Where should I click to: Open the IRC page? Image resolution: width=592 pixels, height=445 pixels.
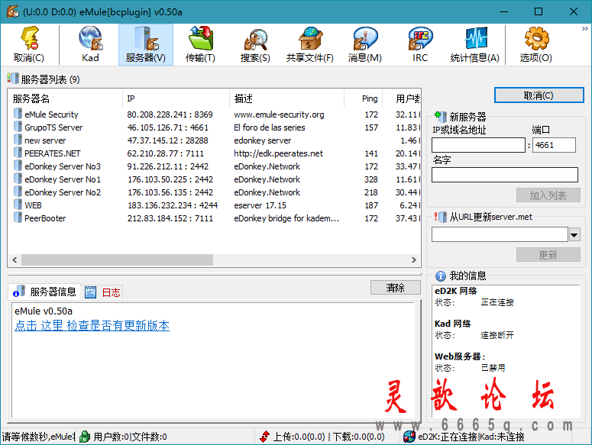[420, 44]
